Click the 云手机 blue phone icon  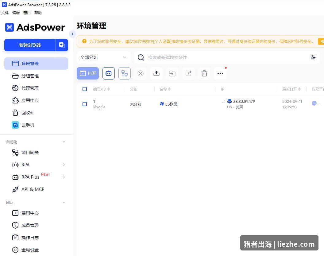pos(15,125)
